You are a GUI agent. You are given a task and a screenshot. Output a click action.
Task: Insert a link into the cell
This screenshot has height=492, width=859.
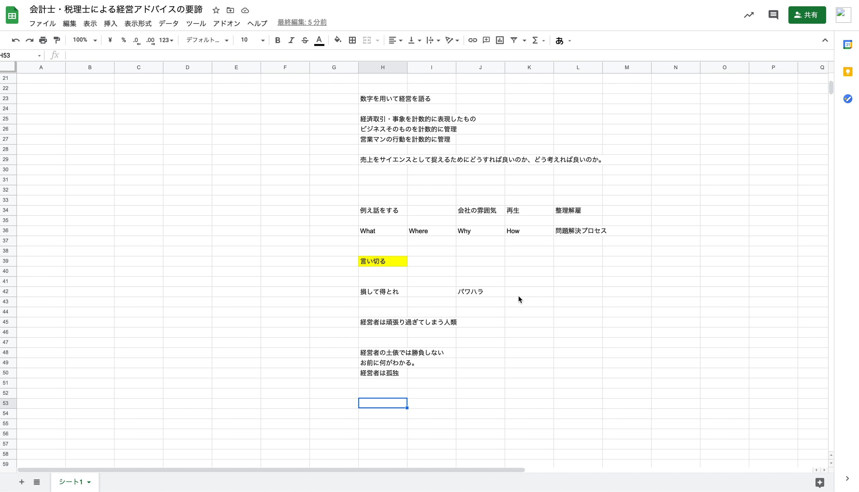pos(472,40)
